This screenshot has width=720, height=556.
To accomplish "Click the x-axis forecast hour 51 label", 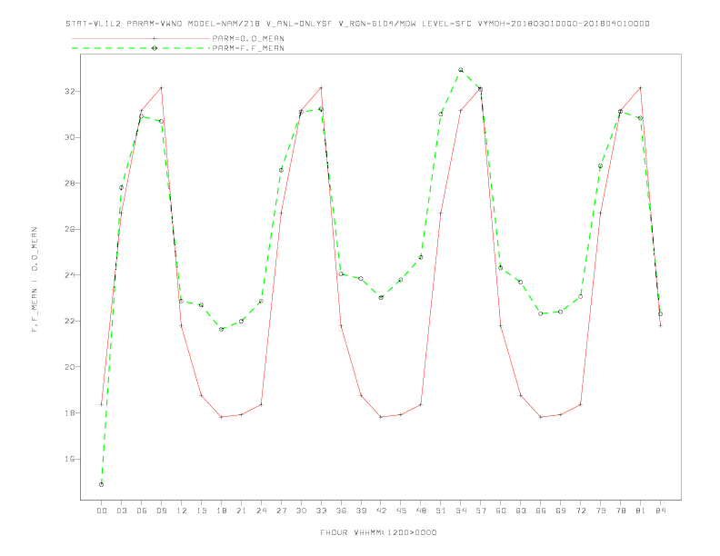I will 441,511.
